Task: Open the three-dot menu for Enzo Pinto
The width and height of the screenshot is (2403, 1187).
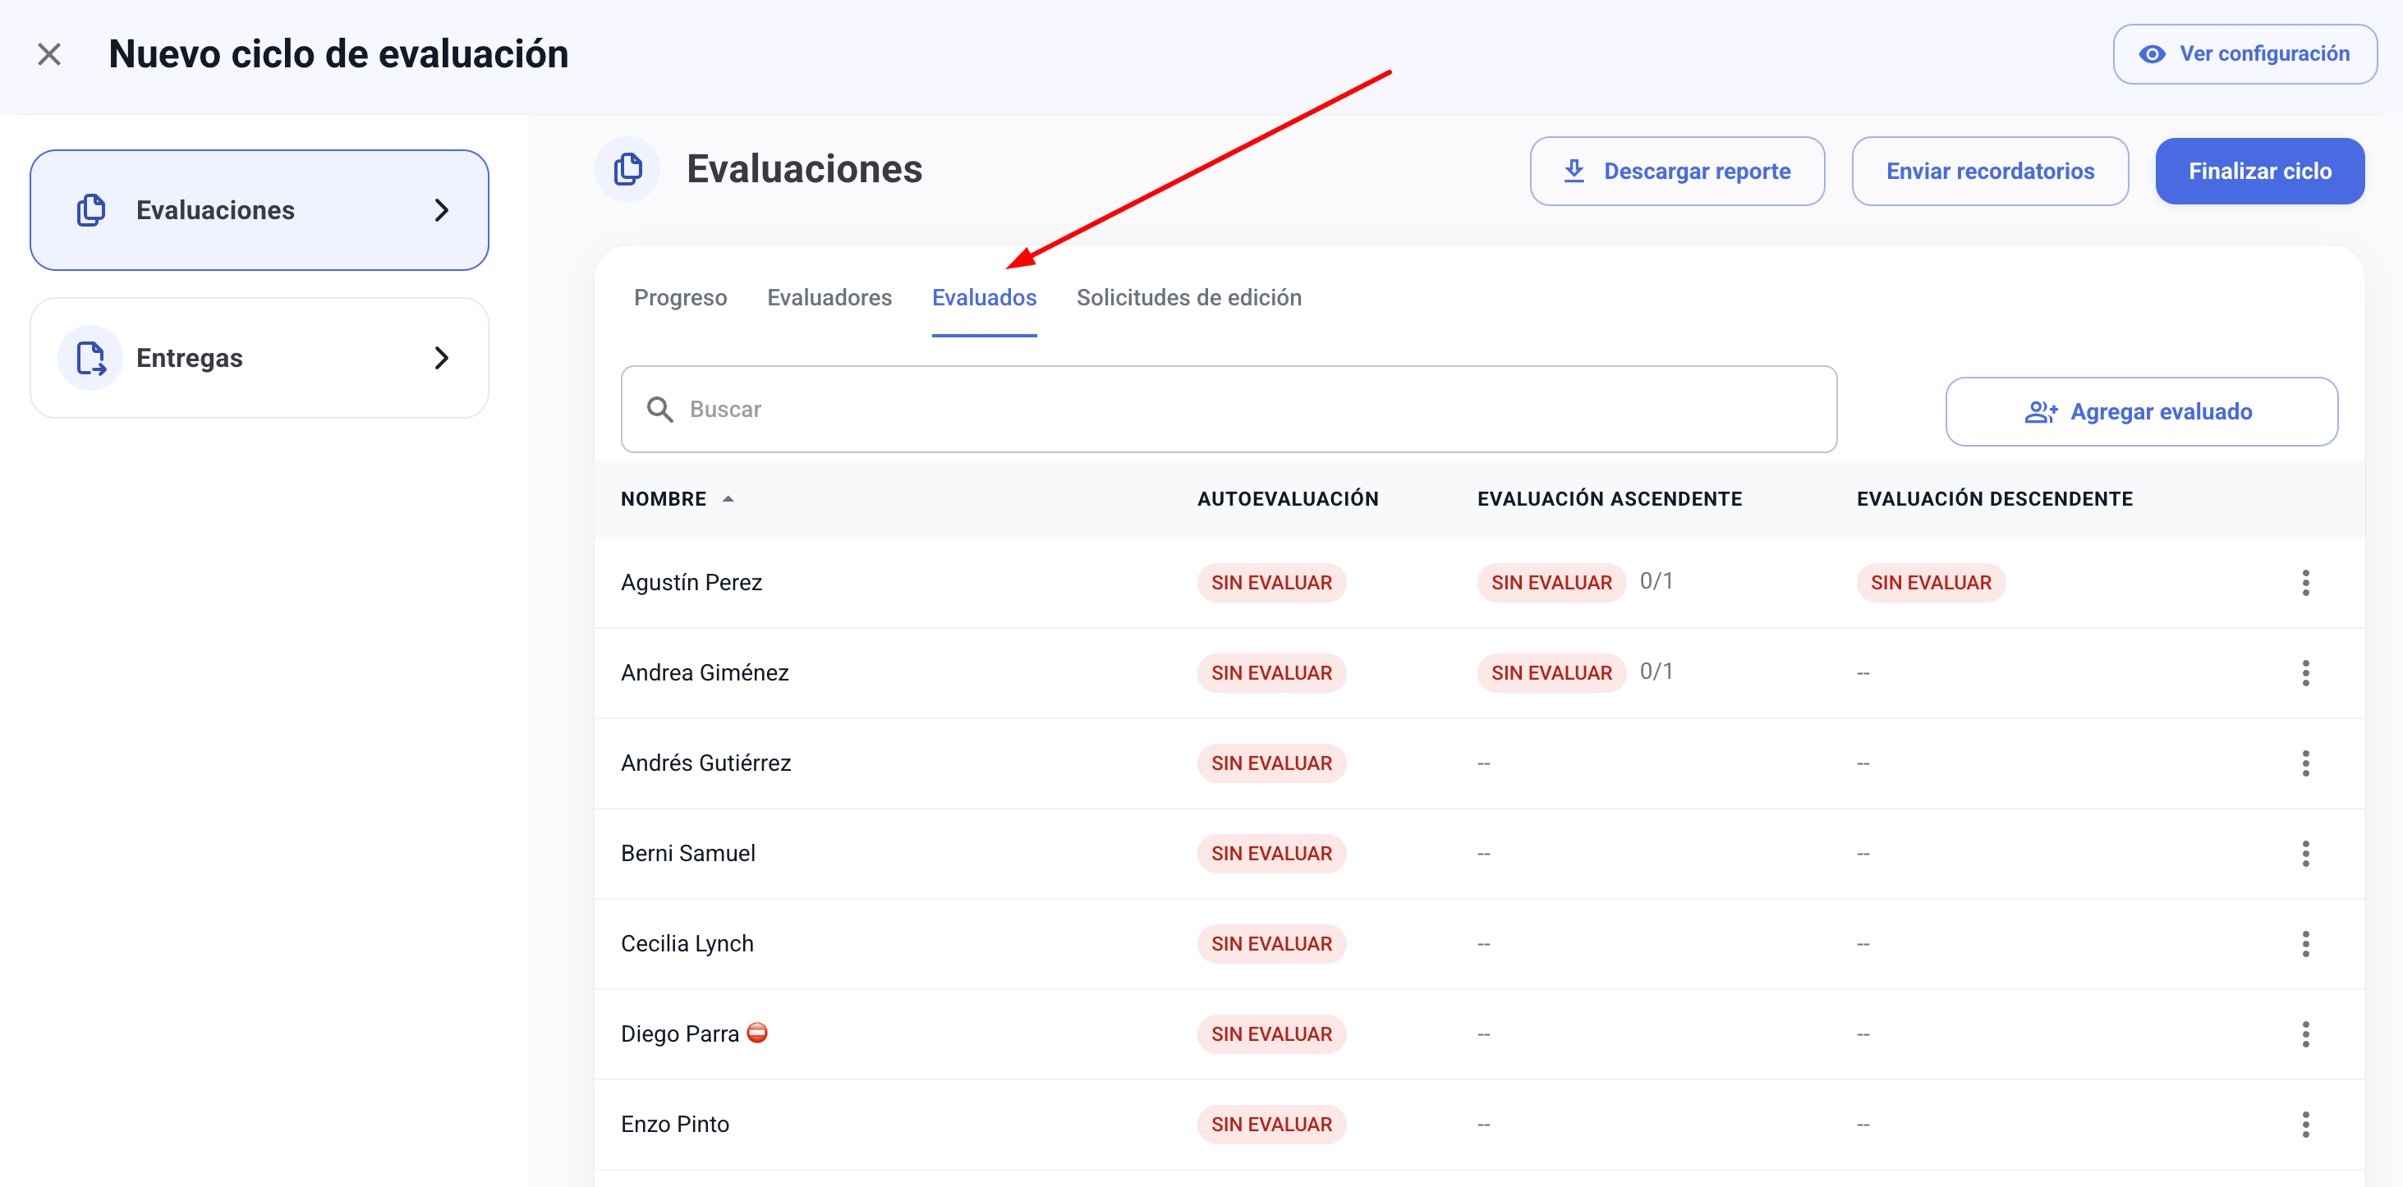Action: pyautogui.click(x=2305, y=1125)
